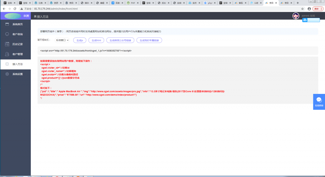Open the 系统首页 sidebar icon
The height and width of the screenshot is (177, 325).
tap(7, 24)
